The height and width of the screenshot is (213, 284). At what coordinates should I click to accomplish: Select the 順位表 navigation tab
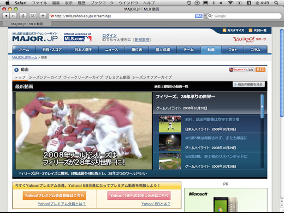[137, 50]
